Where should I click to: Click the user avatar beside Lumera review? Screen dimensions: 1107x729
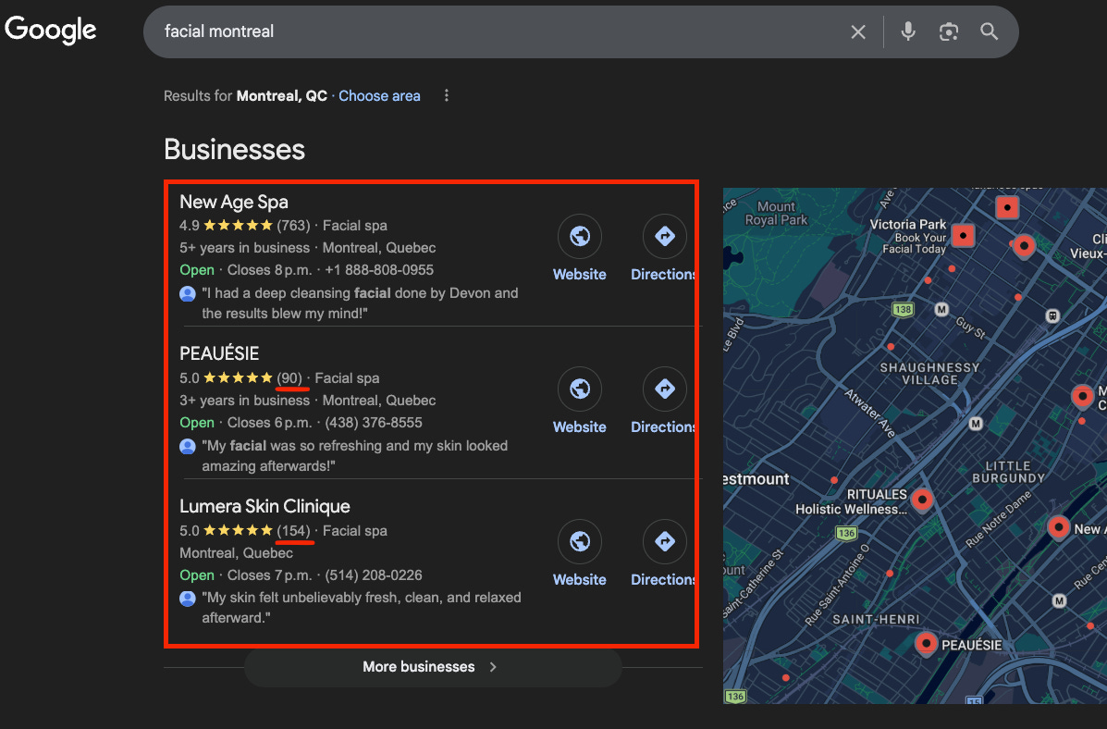coord(188,599)
